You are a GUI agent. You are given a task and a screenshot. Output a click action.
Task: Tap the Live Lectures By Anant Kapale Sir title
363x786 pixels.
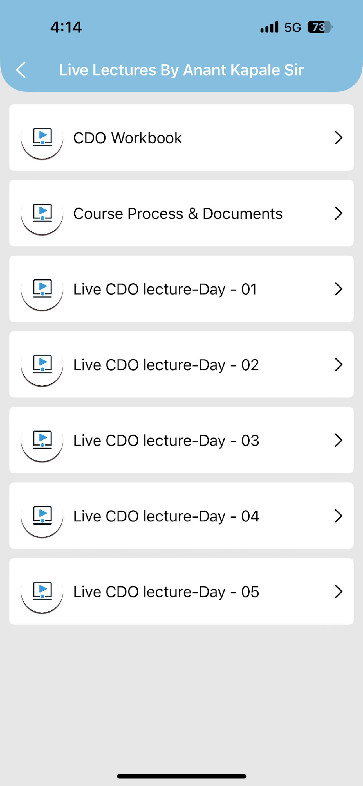(181, 70)
